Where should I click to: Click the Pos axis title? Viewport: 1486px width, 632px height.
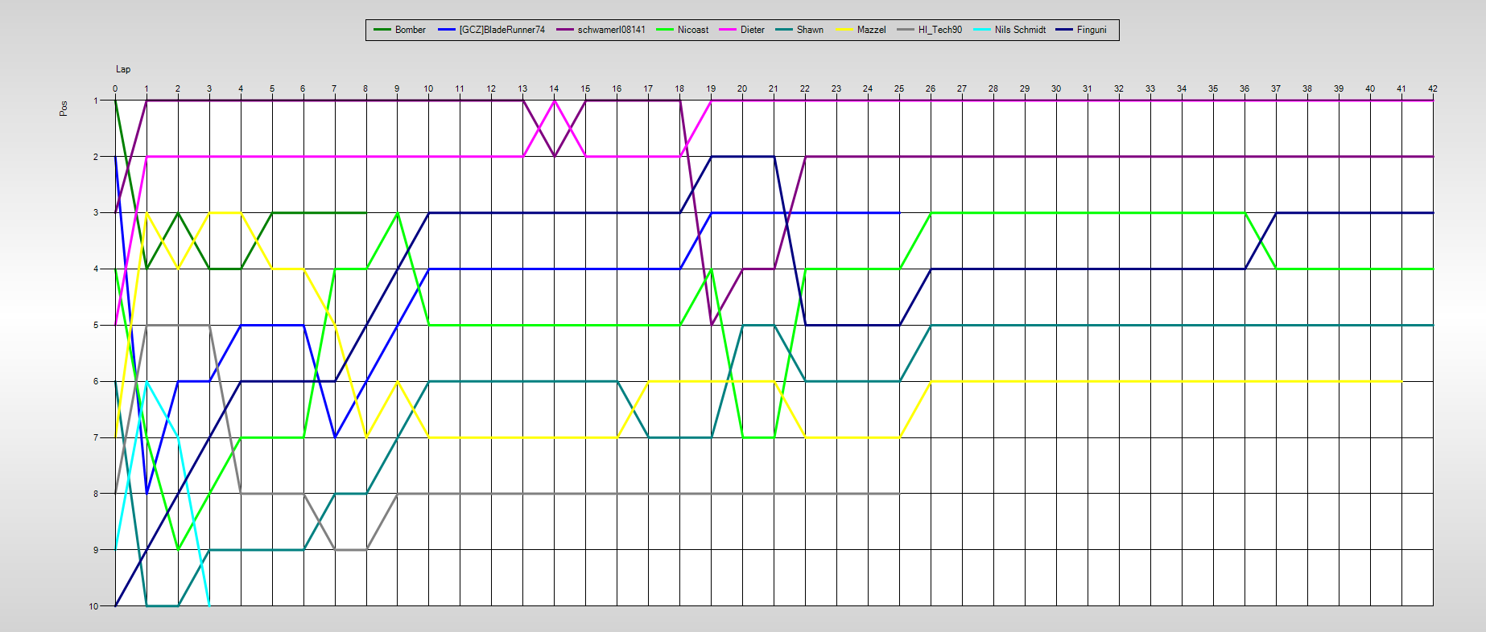click(x=64, y=108)
